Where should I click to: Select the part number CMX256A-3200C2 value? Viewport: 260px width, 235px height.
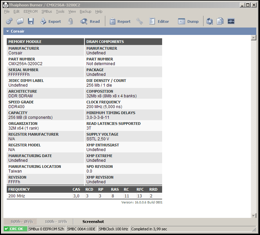(25, 64)
